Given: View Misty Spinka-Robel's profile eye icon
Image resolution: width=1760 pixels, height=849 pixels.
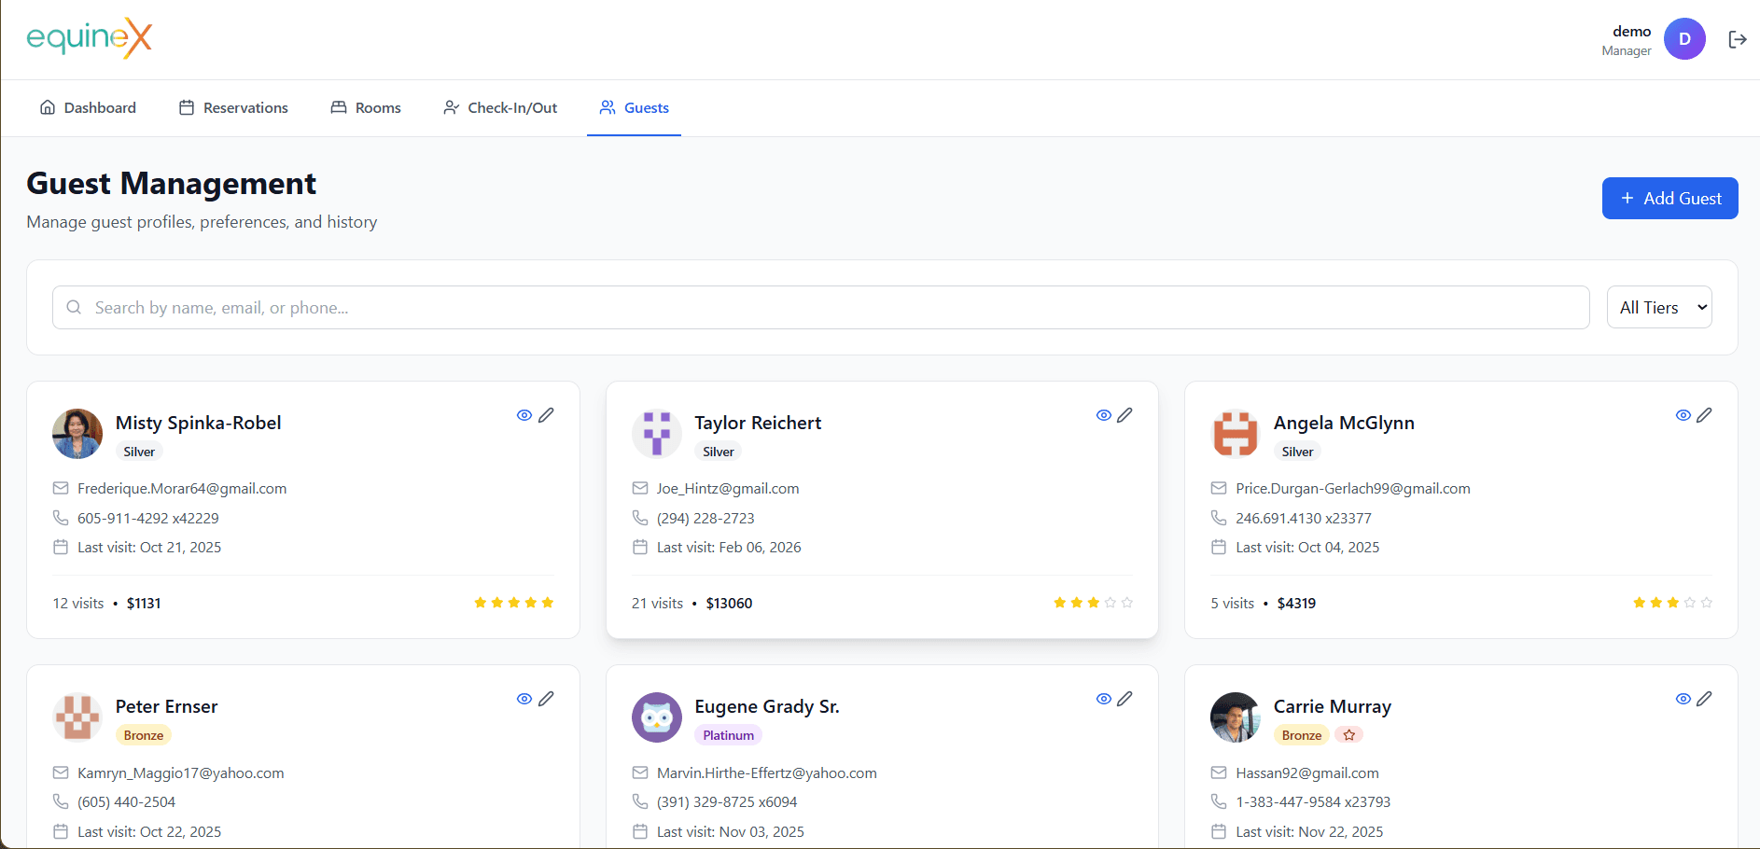Looking at the screenshot, I should pyautogui.click(x=524, y=415).
